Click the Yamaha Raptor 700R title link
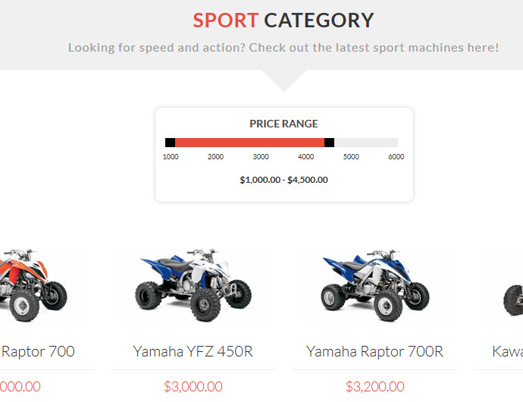The image size is (523, 402). (375, 351)
